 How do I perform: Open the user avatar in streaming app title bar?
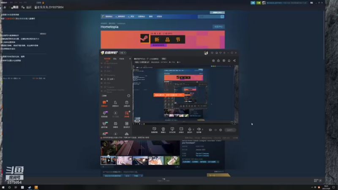pos(206,53)
